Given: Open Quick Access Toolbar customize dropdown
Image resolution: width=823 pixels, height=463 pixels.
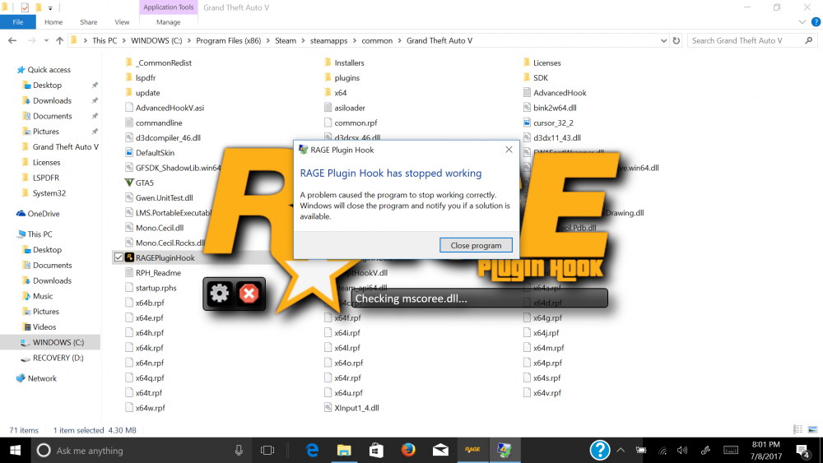Looking at the screenshot, I should pos(50,8).
